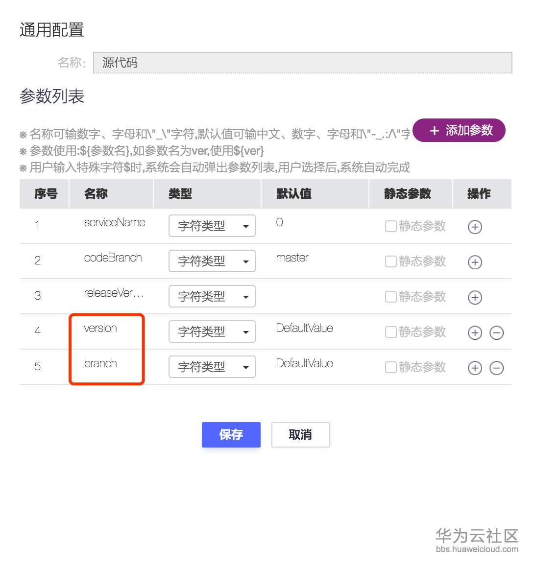The image size is (533, 567).
Task: Add a parameter below the releaseVer row
Action: coord(474,297)
